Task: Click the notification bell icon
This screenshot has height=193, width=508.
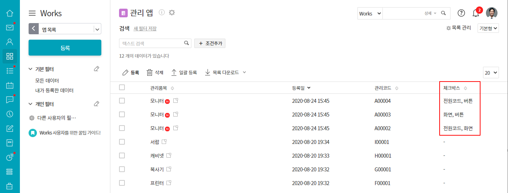Action: click(x=476, y=13)
